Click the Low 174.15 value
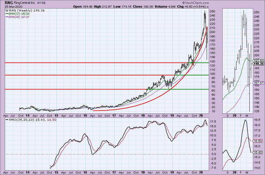 (122, 6)
